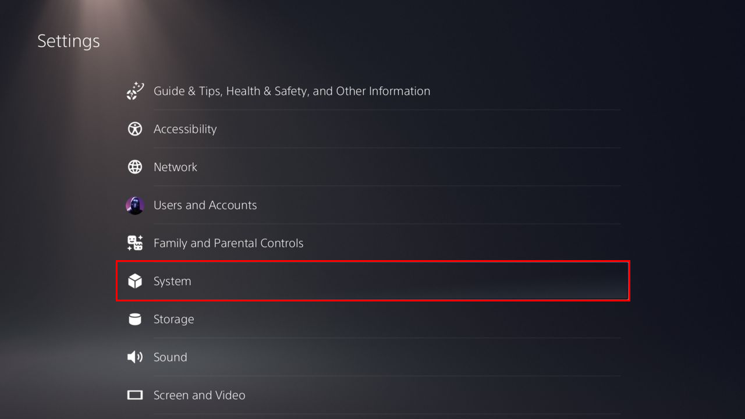Open Family and Parental Controls label

coord(228,243)
